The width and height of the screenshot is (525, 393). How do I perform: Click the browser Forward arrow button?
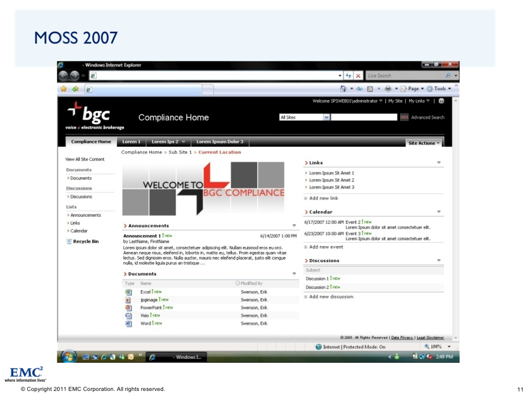[x=75, y=76]
